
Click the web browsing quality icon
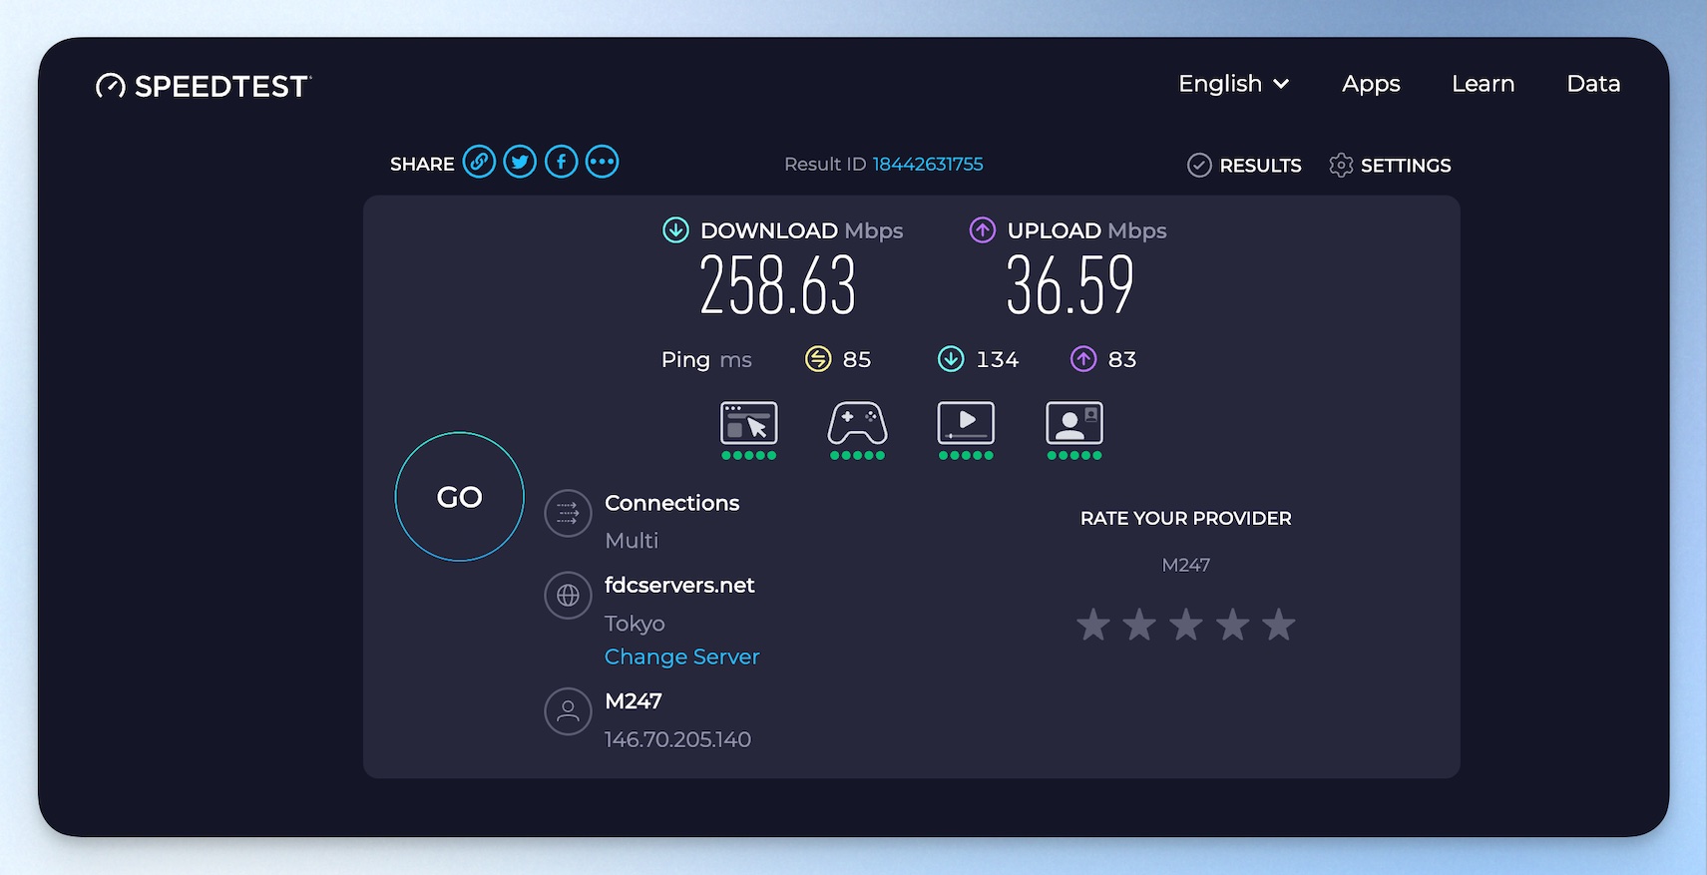[x=748, y=424]
